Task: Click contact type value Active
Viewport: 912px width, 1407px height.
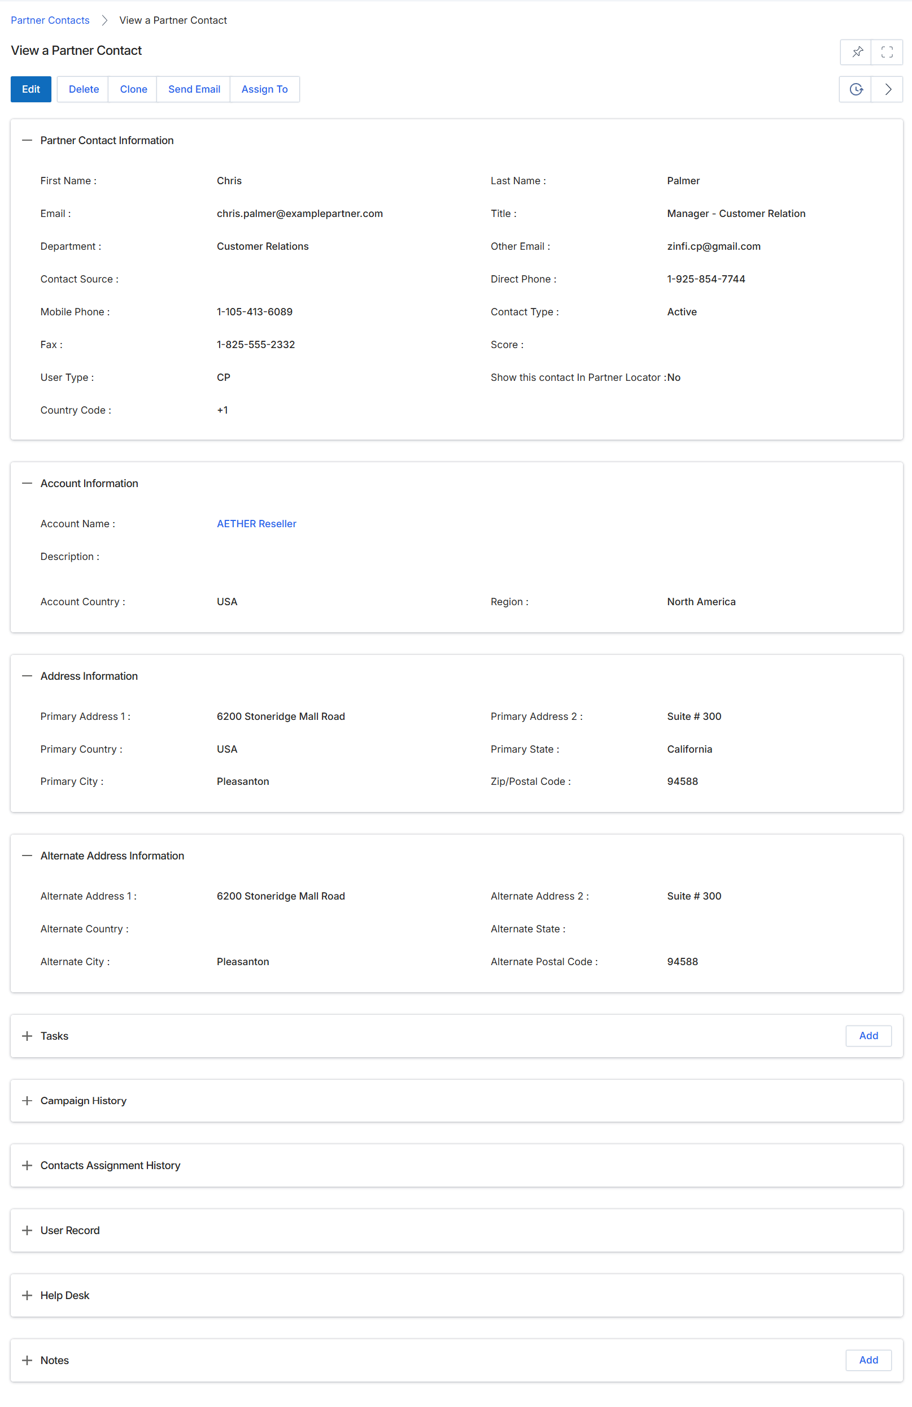Action: click(682, 312)
